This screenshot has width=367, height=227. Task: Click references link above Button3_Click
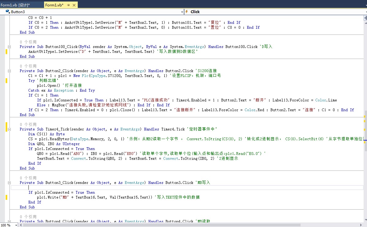pyautogui.click(x=28, y=178)
